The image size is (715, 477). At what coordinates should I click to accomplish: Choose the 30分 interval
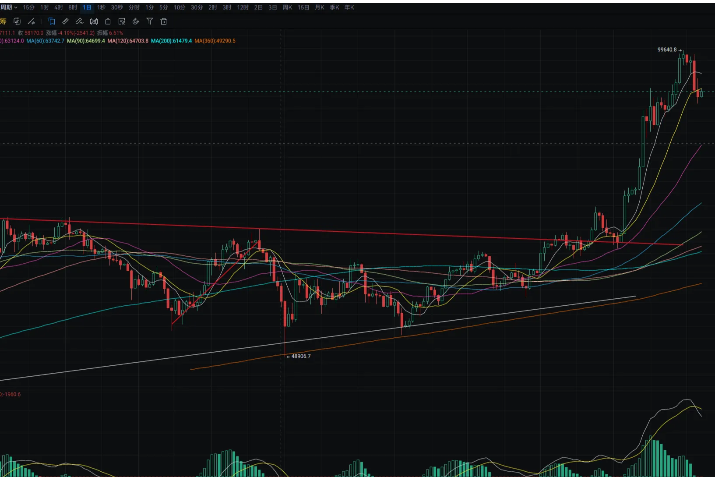coord(197,7)
